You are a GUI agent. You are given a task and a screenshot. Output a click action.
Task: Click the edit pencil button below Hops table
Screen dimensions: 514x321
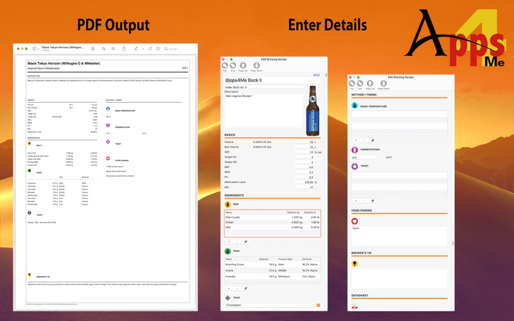tap(245, 288)
